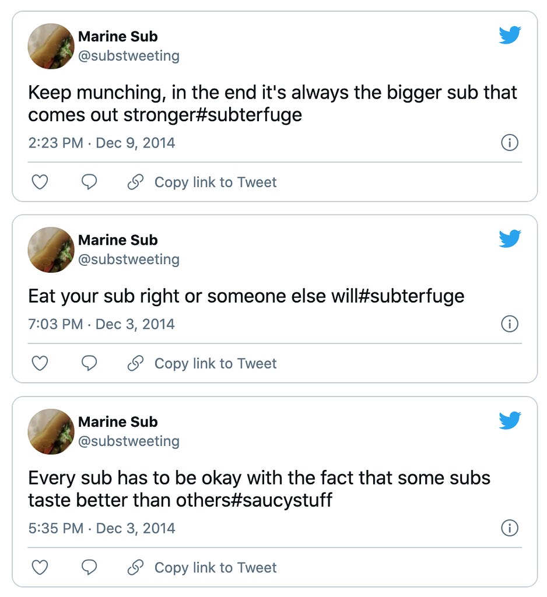
Task: Open the 2:23 PM · Dec 9, 2014 timestamp
Action: (x=101, y=143)
